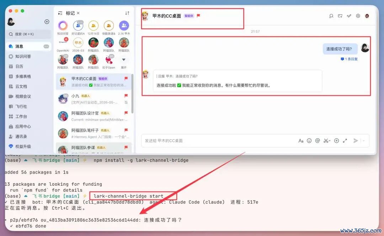Viewport: 384px width, 236px height.
Task: Toggle the flag in the chat header
Action: (199, 16)
